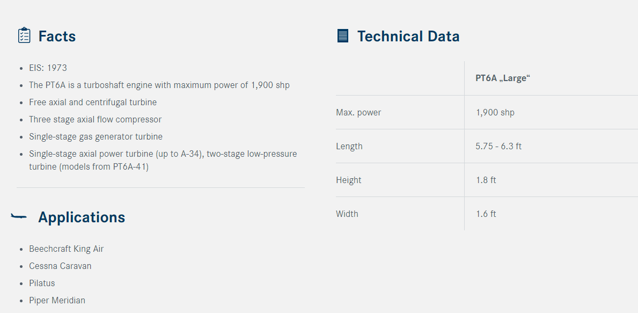Click the Length row label
This screenshot has width=638, height=313.
(x=349, y=146)
